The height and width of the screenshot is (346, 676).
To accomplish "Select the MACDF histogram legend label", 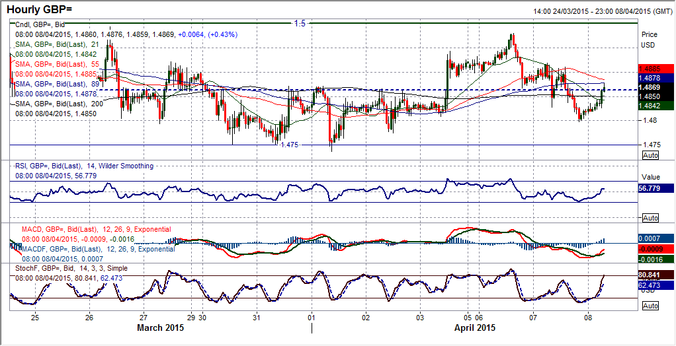I will (x=99, y=249).
